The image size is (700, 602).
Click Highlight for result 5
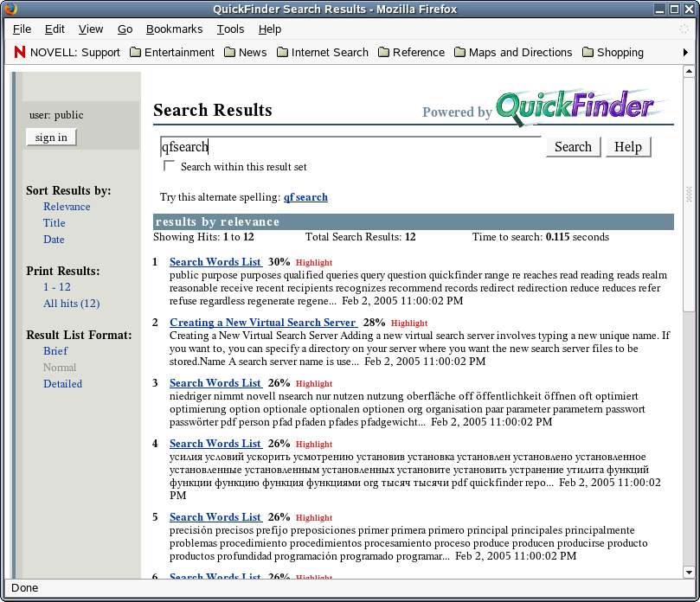click(x=314, y=518)
